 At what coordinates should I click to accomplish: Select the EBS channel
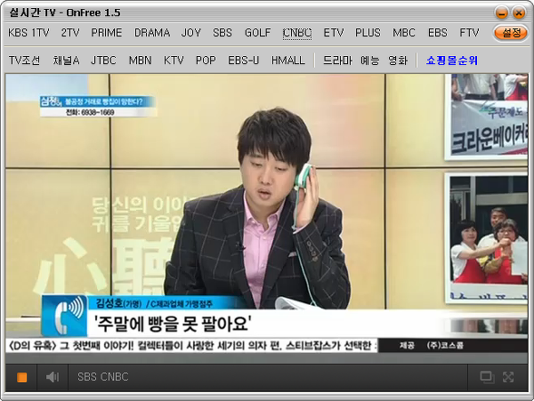(x=438, y=33)
